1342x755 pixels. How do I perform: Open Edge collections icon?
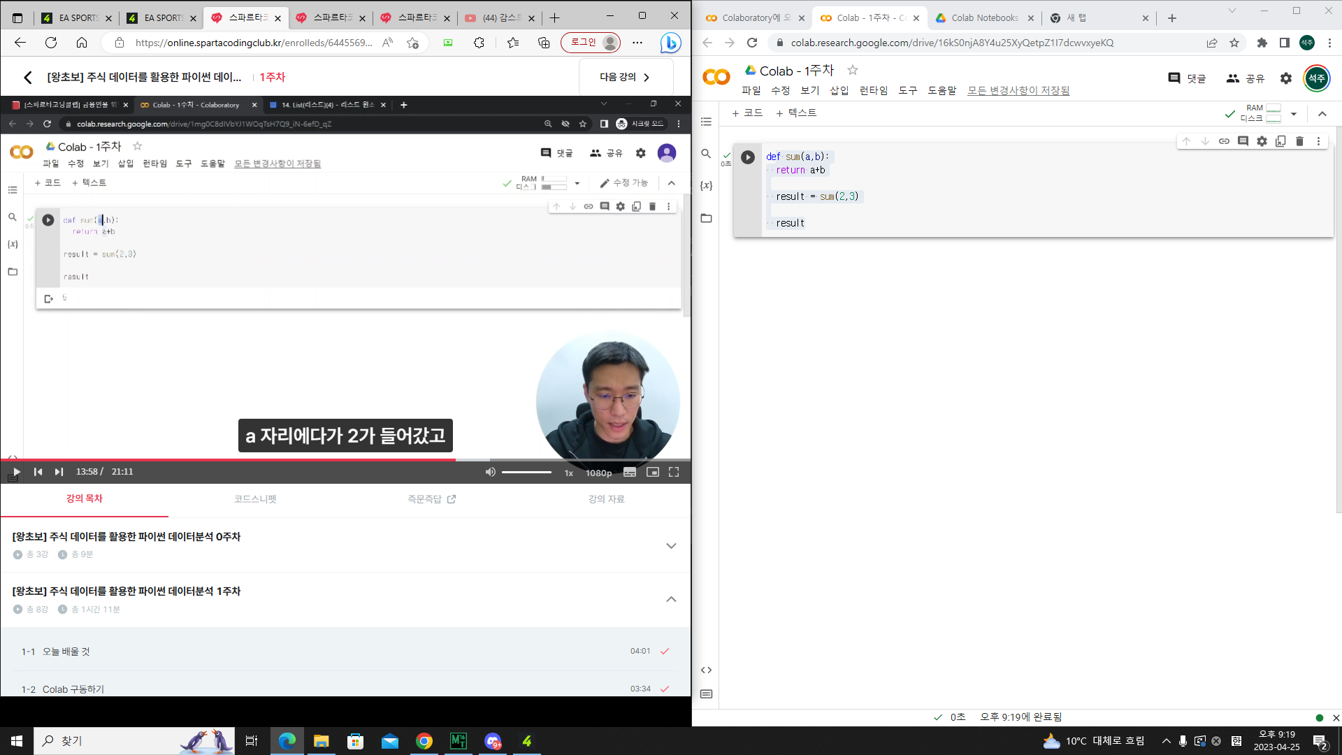544,43
